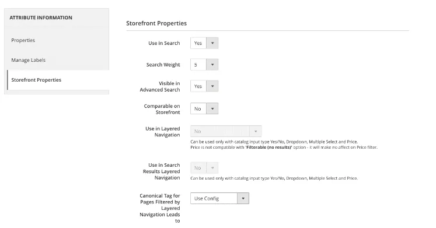This screenshot has height=228, width=436.
Task: Click the Comparable on Storefront label
Action: point(162,109)
